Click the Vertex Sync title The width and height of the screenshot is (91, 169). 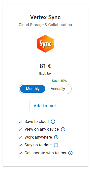click(45, 17)
